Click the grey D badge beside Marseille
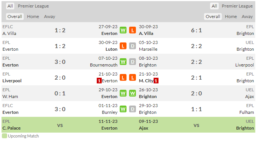The width and height of the screenshot is (256, 145). point(133,46)
